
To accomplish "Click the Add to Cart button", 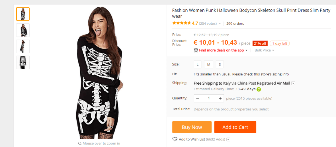I will (x=235, y=127).
